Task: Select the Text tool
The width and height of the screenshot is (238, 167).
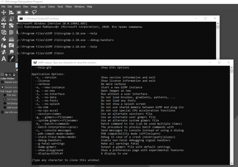Action: coord(4,59)
